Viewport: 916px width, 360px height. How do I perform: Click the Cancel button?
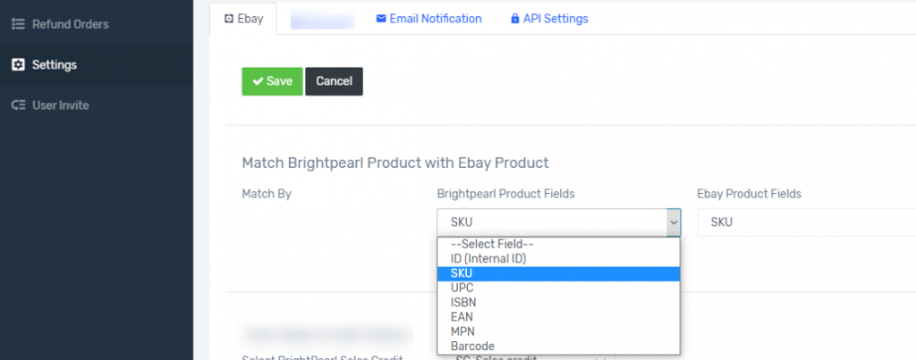tap(335, 81)
